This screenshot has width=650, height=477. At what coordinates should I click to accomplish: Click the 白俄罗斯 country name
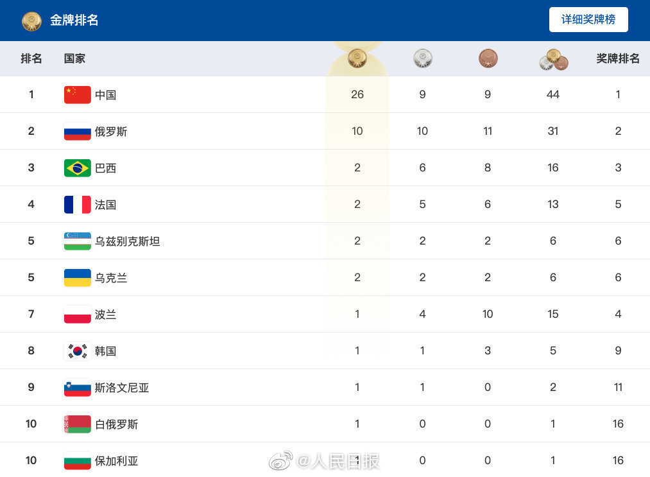(116, 424)
